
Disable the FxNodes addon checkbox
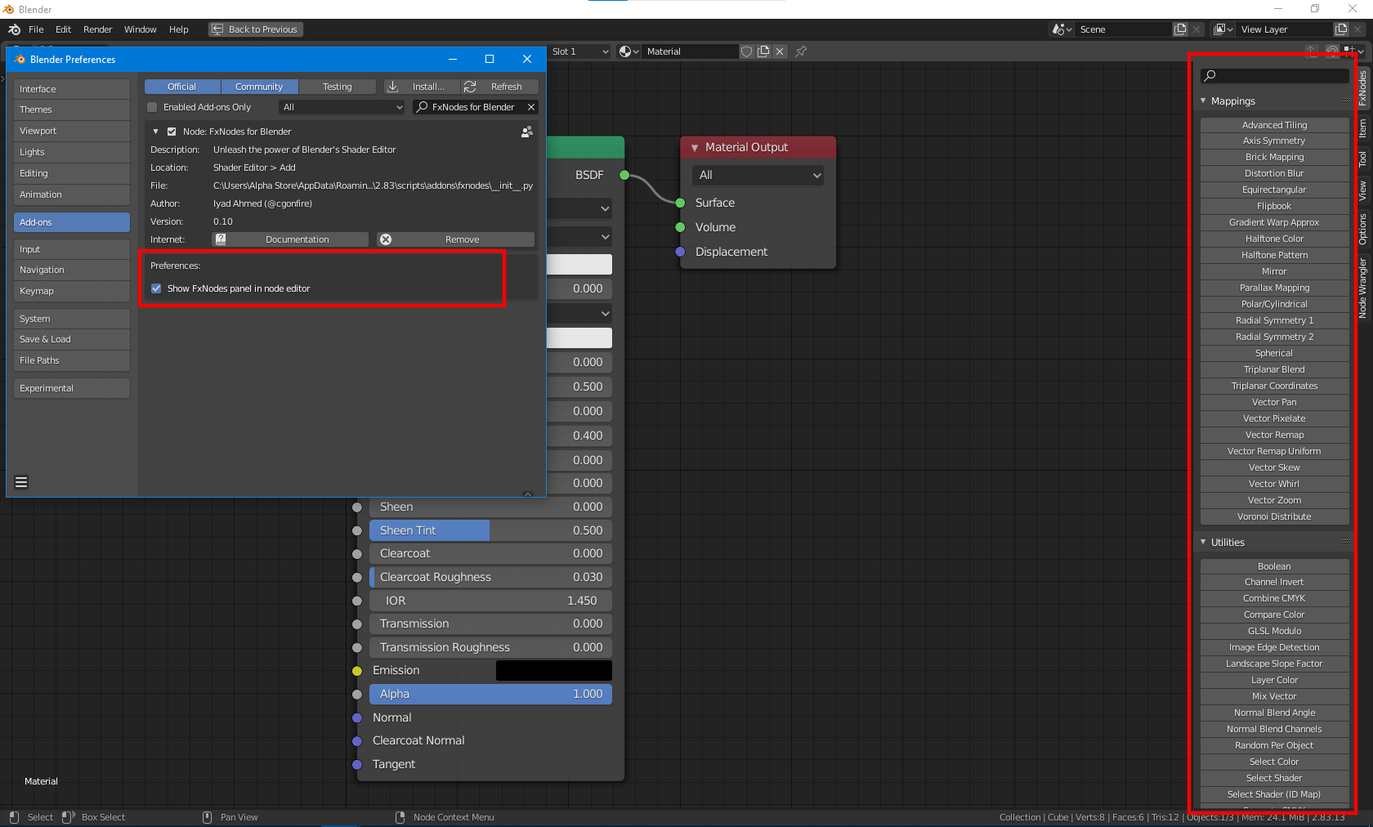171,131
